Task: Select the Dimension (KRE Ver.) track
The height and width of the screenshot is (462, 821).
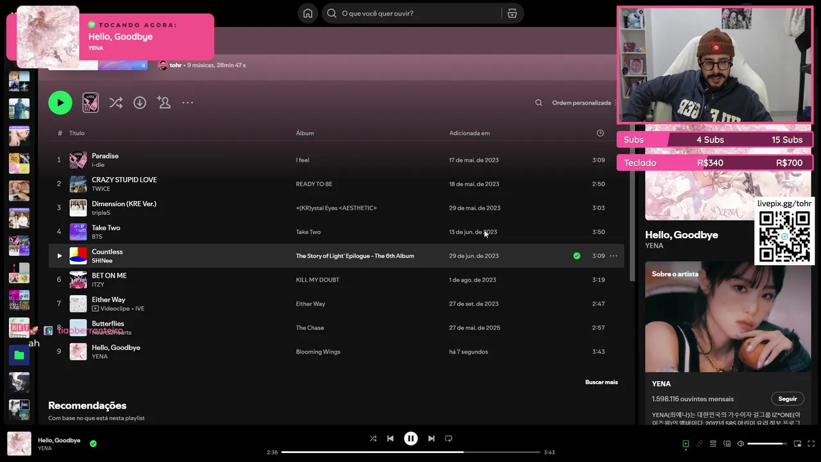Action: click(124, 204)
